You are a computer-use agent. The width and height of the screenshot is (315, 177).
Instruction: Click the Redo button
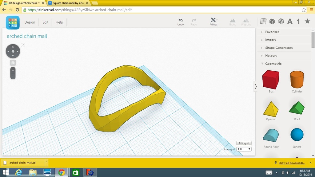click(194, 22)
